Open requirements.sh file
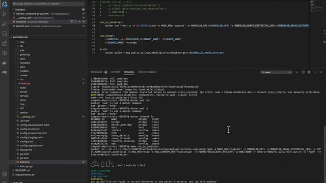Viewport: 326px width, 183px height. pos(25,175)
